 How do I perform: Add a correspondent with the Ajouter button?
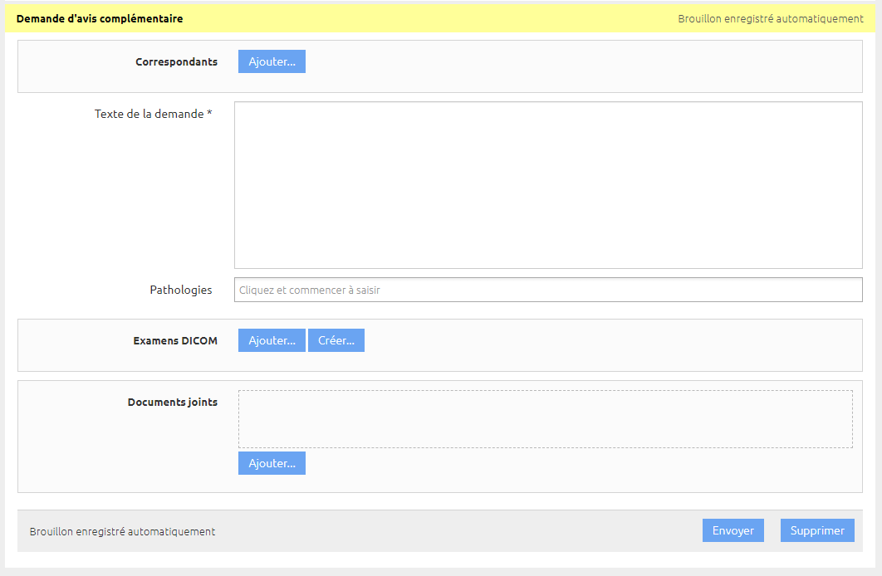[272, 61]
